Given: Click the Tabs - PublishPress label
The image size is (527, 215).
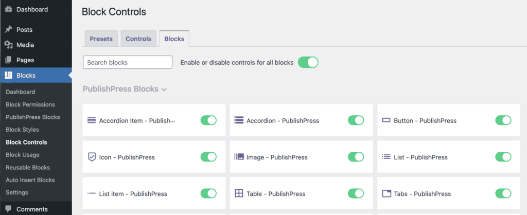Looking at the screenshot, I should 423,194.
